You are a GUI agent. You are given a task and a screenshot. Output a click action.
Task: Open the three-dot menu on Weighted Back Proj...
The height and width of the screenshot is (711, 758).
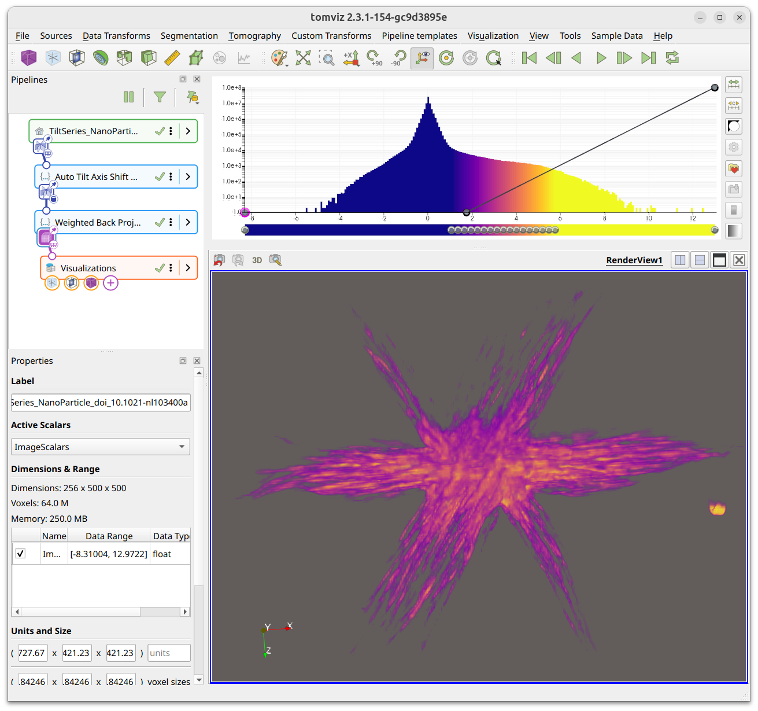tap(171, 222)
